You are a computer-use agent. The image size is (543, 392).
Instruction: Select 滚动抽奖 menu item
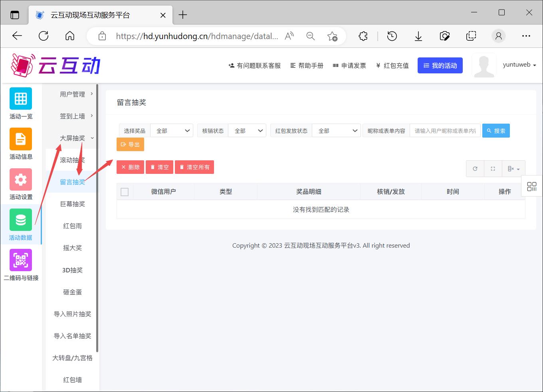72,160
